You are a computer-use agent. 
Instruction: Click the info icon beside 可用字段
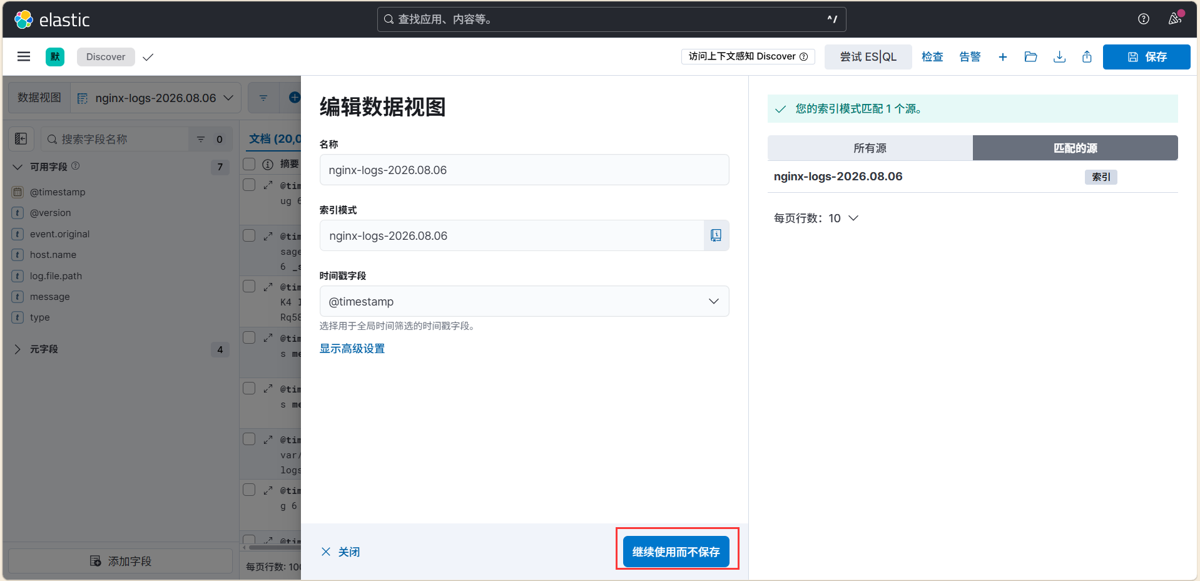click(x=76, y=166)
